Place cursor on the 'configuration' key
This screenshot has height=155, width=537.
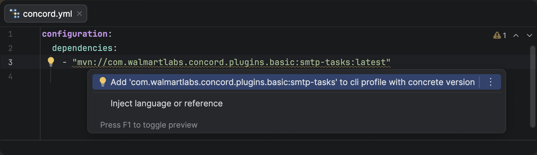click(75, 34)
